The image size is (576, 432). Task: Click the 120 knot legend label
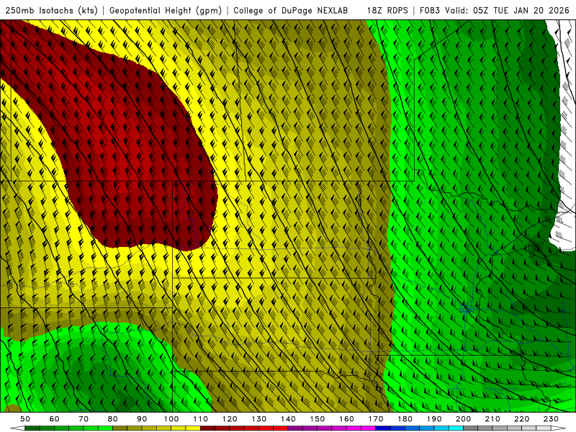pos(230,419)
